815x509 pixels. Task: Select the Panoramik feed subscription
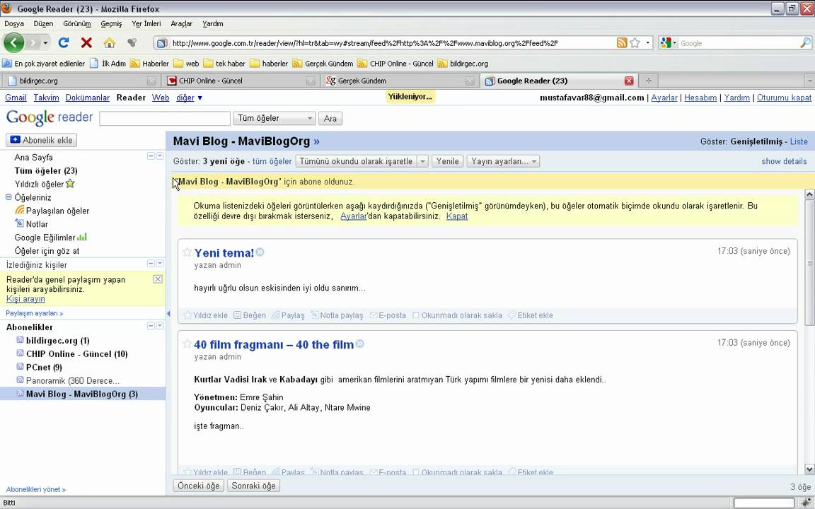68,381
